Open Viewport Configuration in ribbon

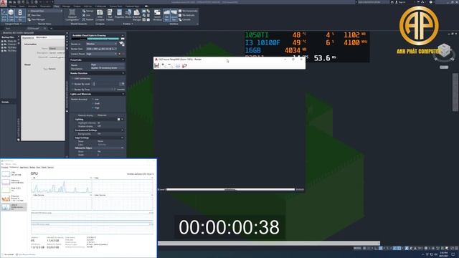coord(72,15)
